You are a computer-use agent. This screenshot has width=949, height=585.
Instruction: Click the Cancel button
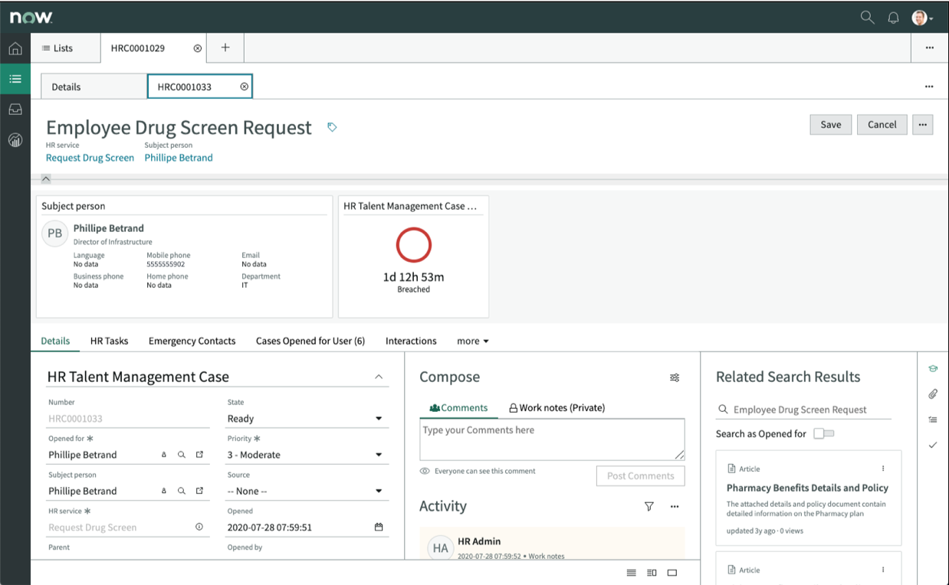pyautogui.click(x=882, y=125)
